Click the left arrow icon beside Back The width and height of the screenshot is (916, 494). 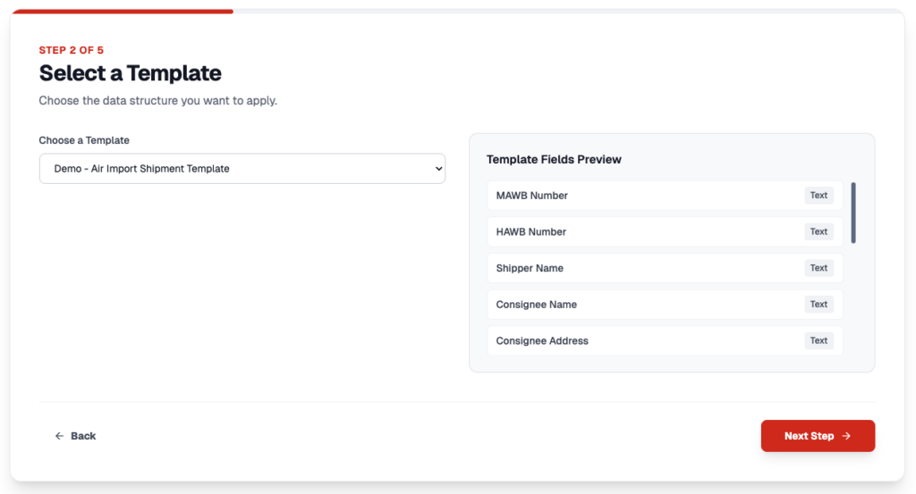coord(59,436)
